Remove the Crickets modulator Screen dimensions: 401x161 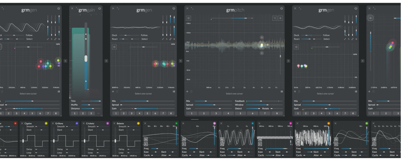[x=84, y=123]
